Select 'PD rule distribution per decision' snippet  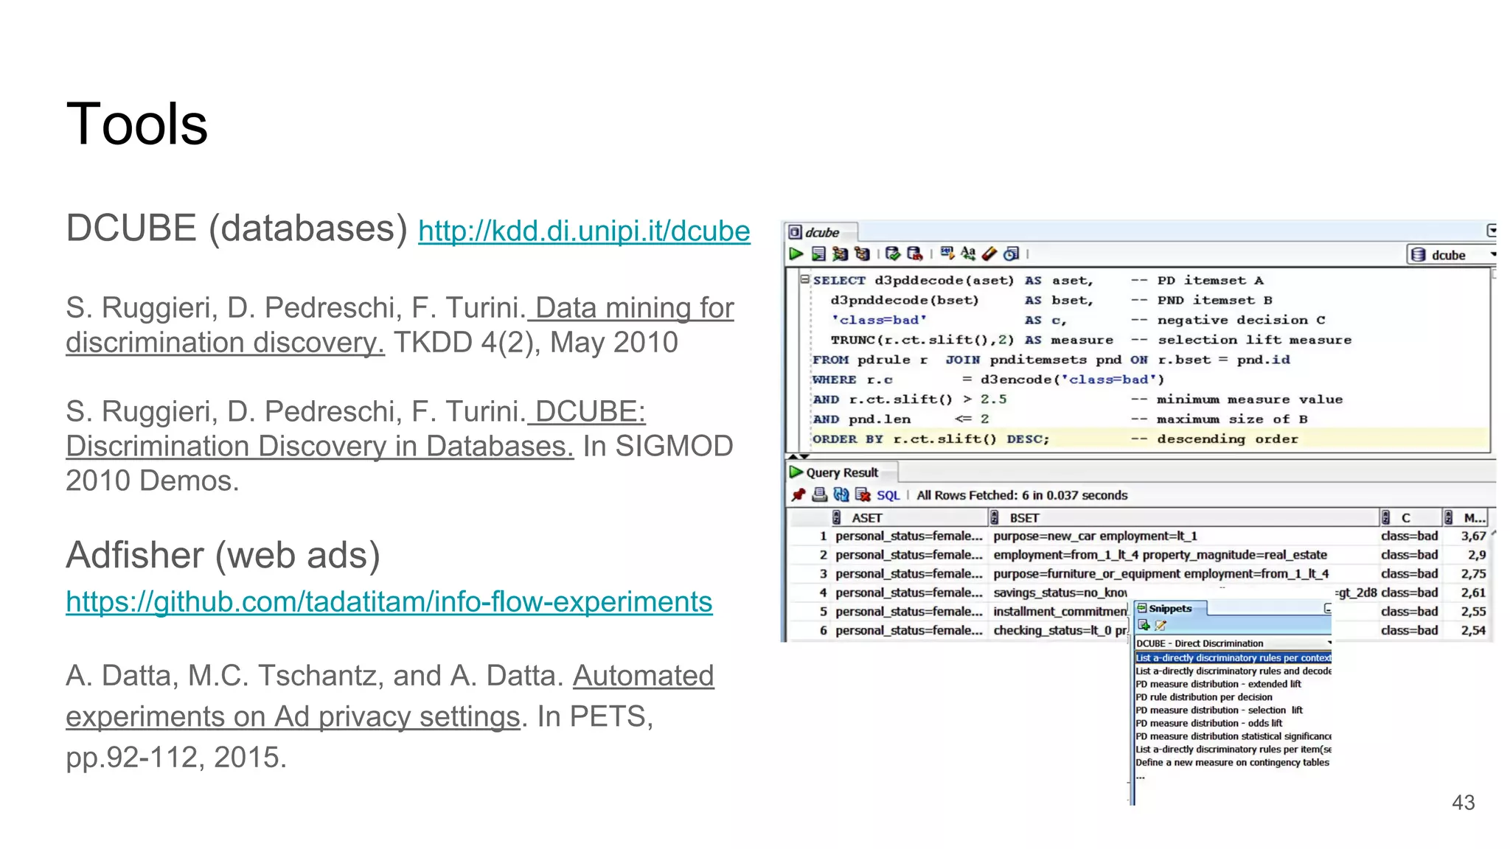pyautogui.click(x=1204, y=697)
